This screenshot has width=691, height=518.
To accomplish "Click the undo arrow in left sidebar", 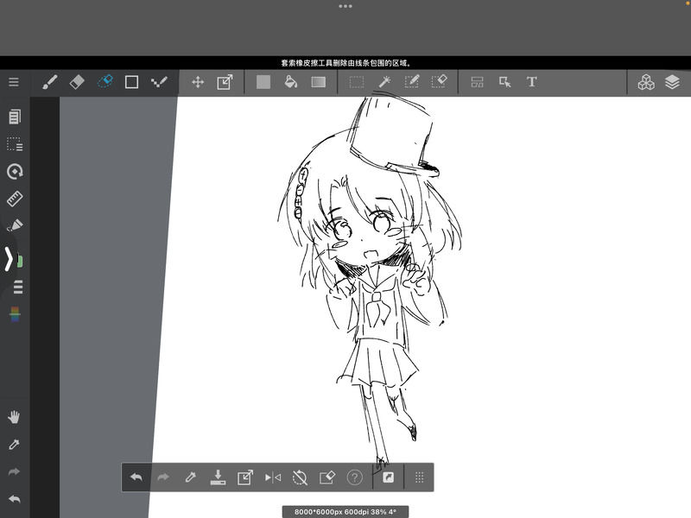I will coord(14,499).
